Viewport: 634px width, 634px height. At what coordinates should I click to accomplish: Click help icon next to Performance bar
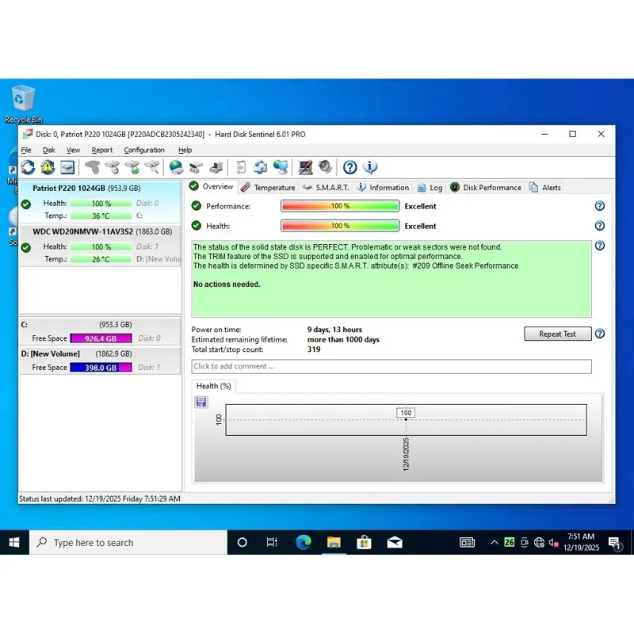[600, 206]
